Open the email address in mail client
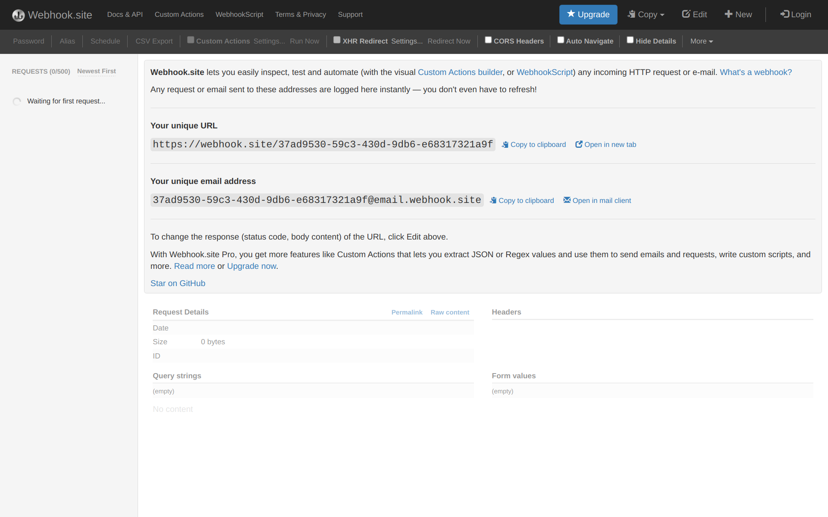 [597, 201]
